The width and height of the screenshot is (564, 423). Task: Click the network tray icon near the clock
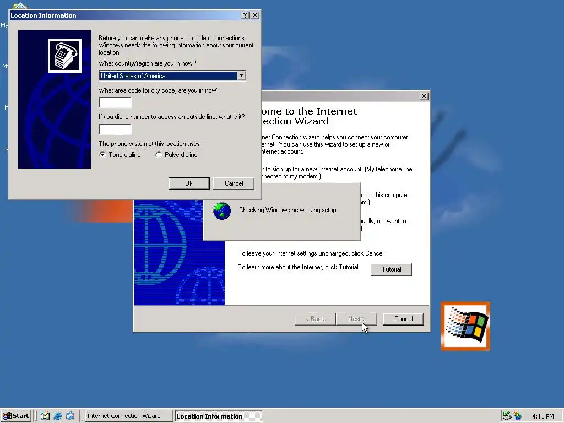coord(507,416)
